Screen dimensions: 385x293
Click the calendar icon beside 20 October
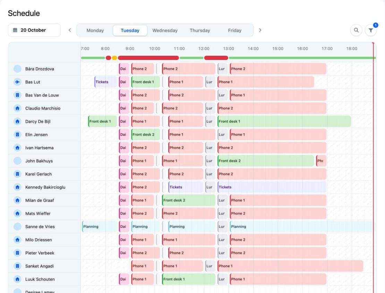tap(15, 30)
